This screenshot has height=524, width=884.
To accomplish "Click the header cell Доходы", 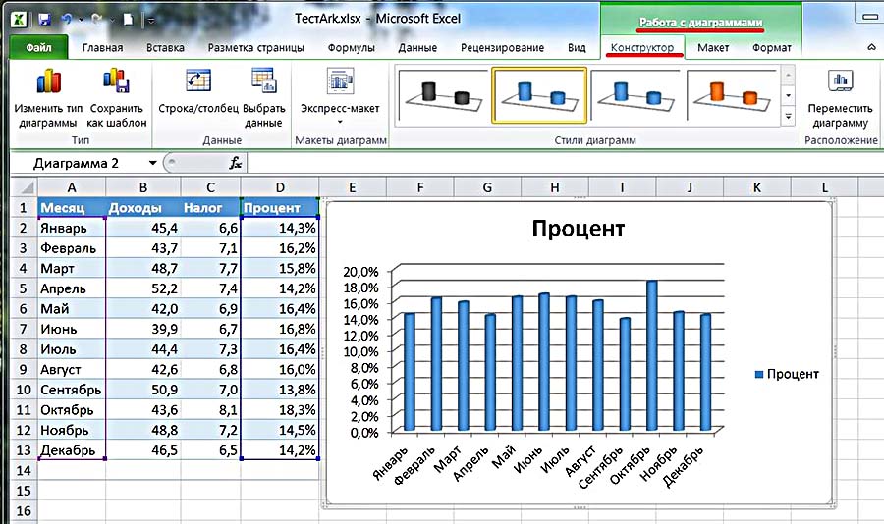I will click(143, 208).
